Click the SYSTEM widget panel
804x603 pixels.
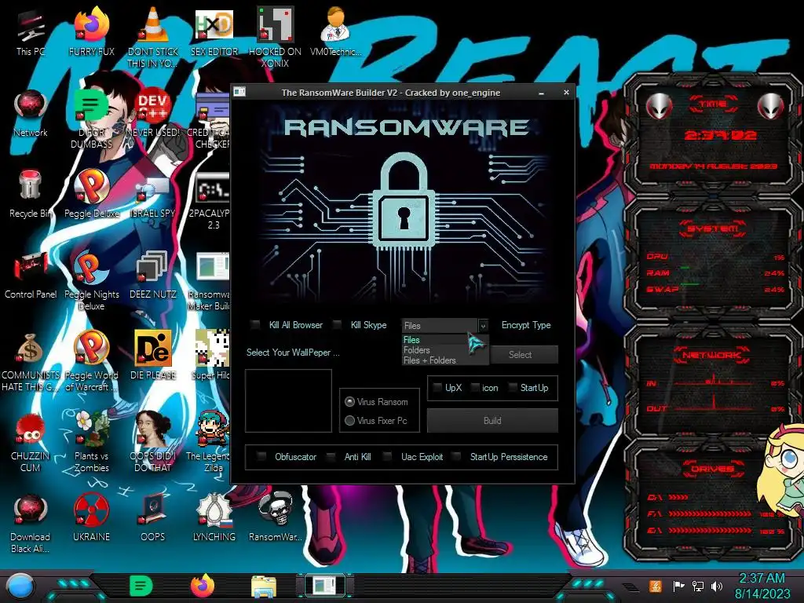click(x=712, y=259)
